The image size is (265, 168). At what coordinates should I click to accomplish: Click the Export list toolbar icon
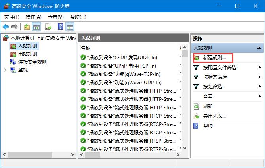click(48, 27)
